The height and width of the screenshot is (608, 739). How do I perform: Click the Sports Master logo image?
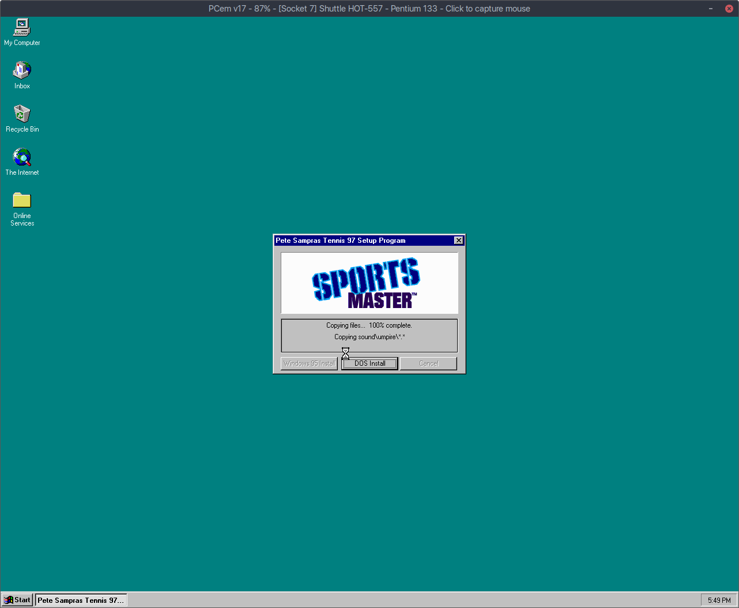coord(369,283)
